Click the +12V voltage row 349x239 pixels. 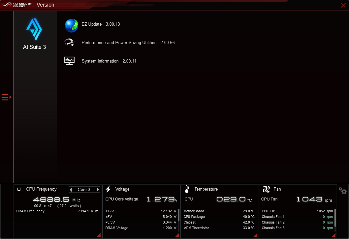click(x=141, y=211)
